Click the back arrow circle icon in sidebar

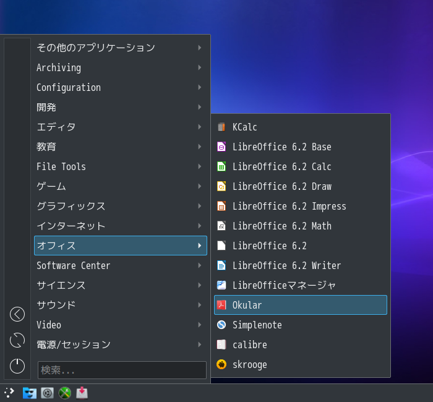tap(17, 314)
